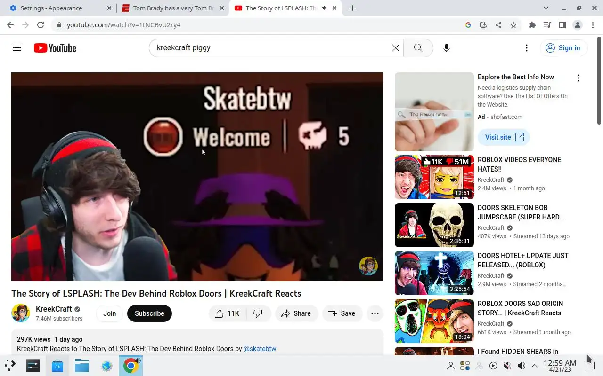Click the install/download icon in address bar
The image size is (603, 376).
click(x=483, y=25)
